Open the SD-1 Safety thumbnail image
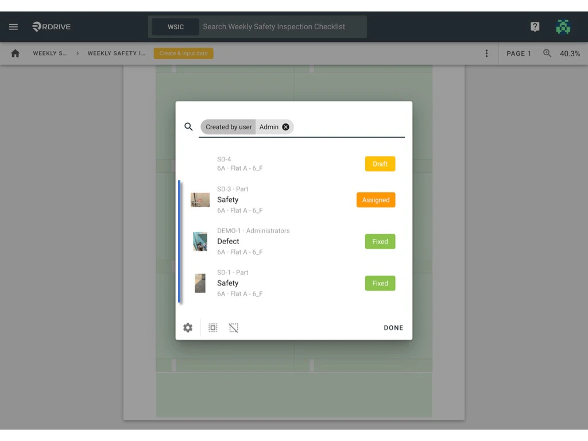The width and height of the screenshot is (588, 441). 200,283
